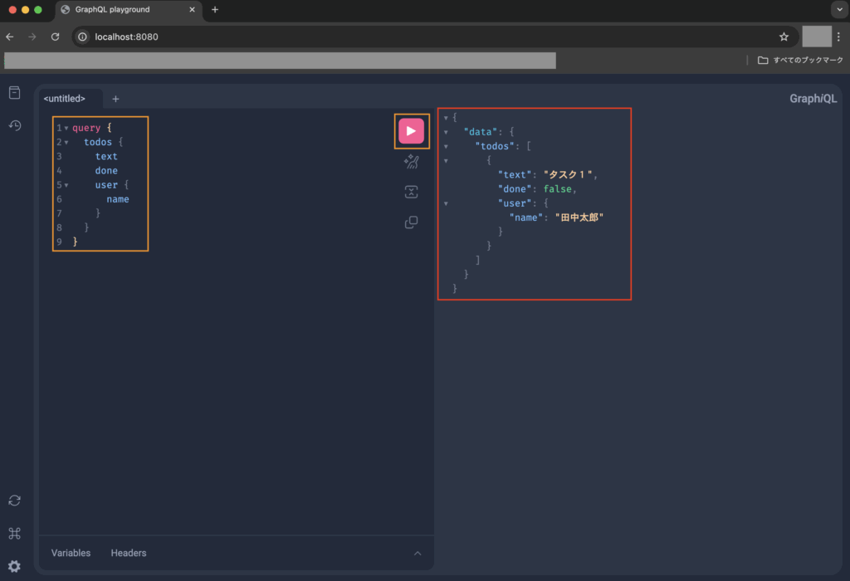Viewport: 850px width, 581px height.
Task: Click the Prettify query icon
Action: click(x=411, y=162)
